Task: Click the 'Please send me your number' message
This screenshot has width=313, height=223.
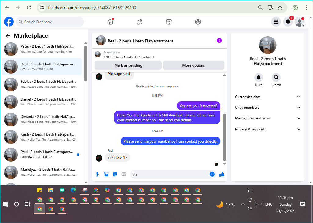Action: [x=171, y=141]
